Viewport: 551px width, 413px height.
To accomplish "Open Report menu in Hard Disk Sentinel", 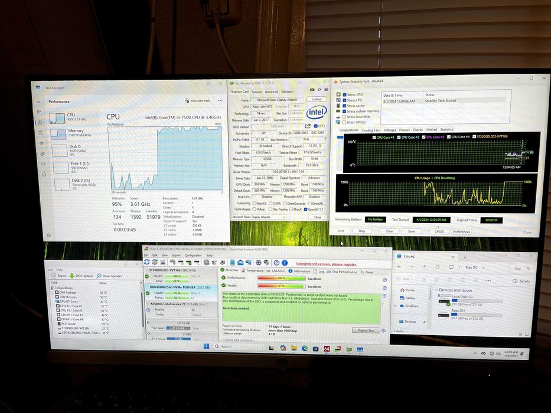I will [x=176, y=255].
